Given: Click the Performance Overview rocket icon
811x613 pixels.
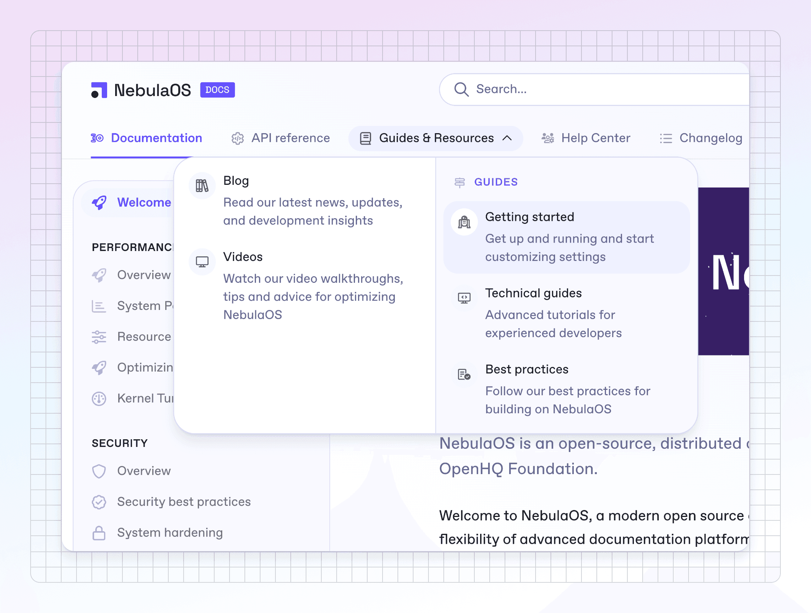Looking at the screenshot, I should pos(99,275).
